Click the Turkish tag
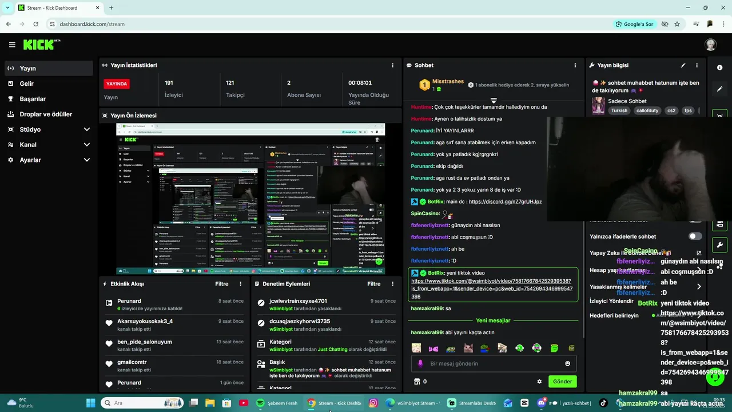732x412 pixels. (619, 110)
